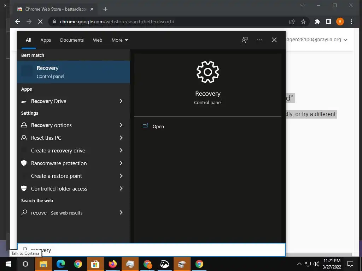Image resolution: width=362 pixels, height=271 pixels.
Task: Click the Controlled folder access shield icon
Action: [24, 188]
